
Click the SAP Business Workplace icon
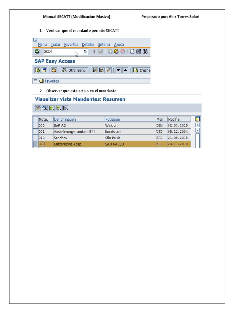pyautogui.click(x=54, y=70)
